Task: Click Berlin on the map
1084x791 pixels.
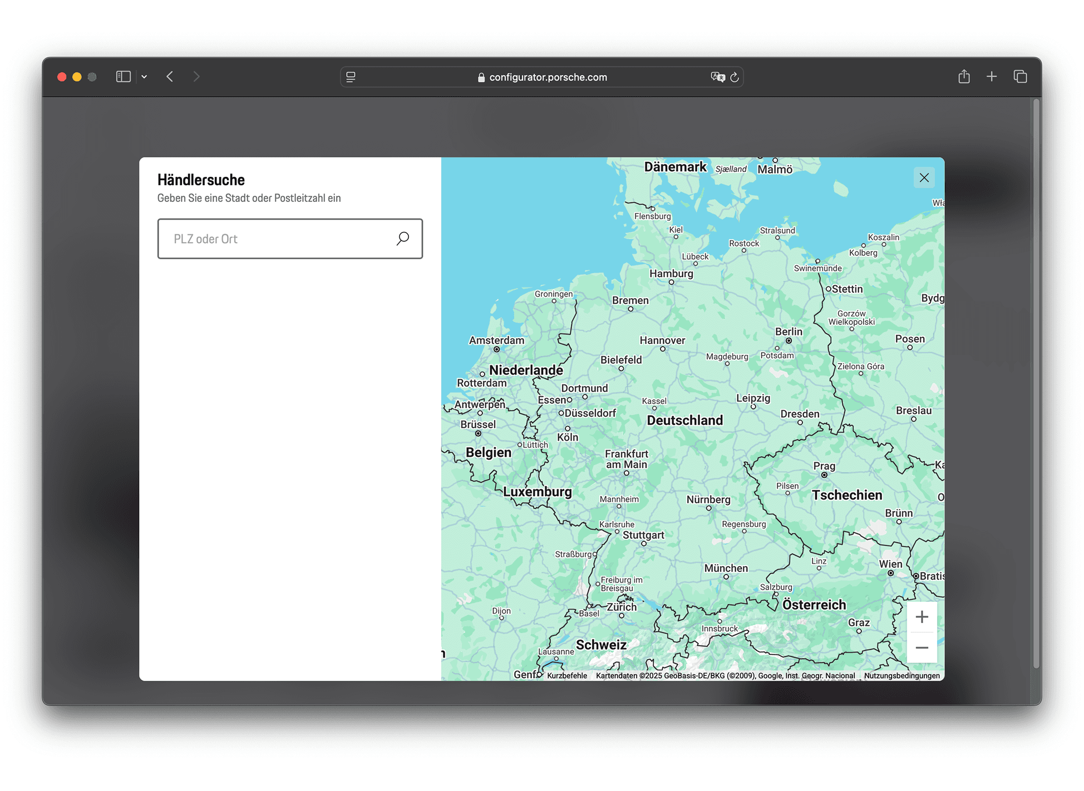Action: tap(789, 332)
